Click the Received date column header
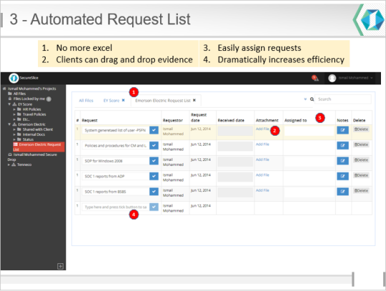This screenshot has width=386, height=291. click(x=231, y=120)
